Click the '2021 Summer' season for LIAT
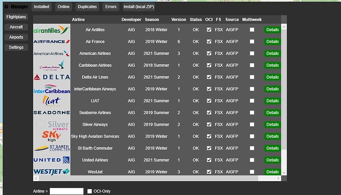 pyautogui.click(x=156, y=101)
